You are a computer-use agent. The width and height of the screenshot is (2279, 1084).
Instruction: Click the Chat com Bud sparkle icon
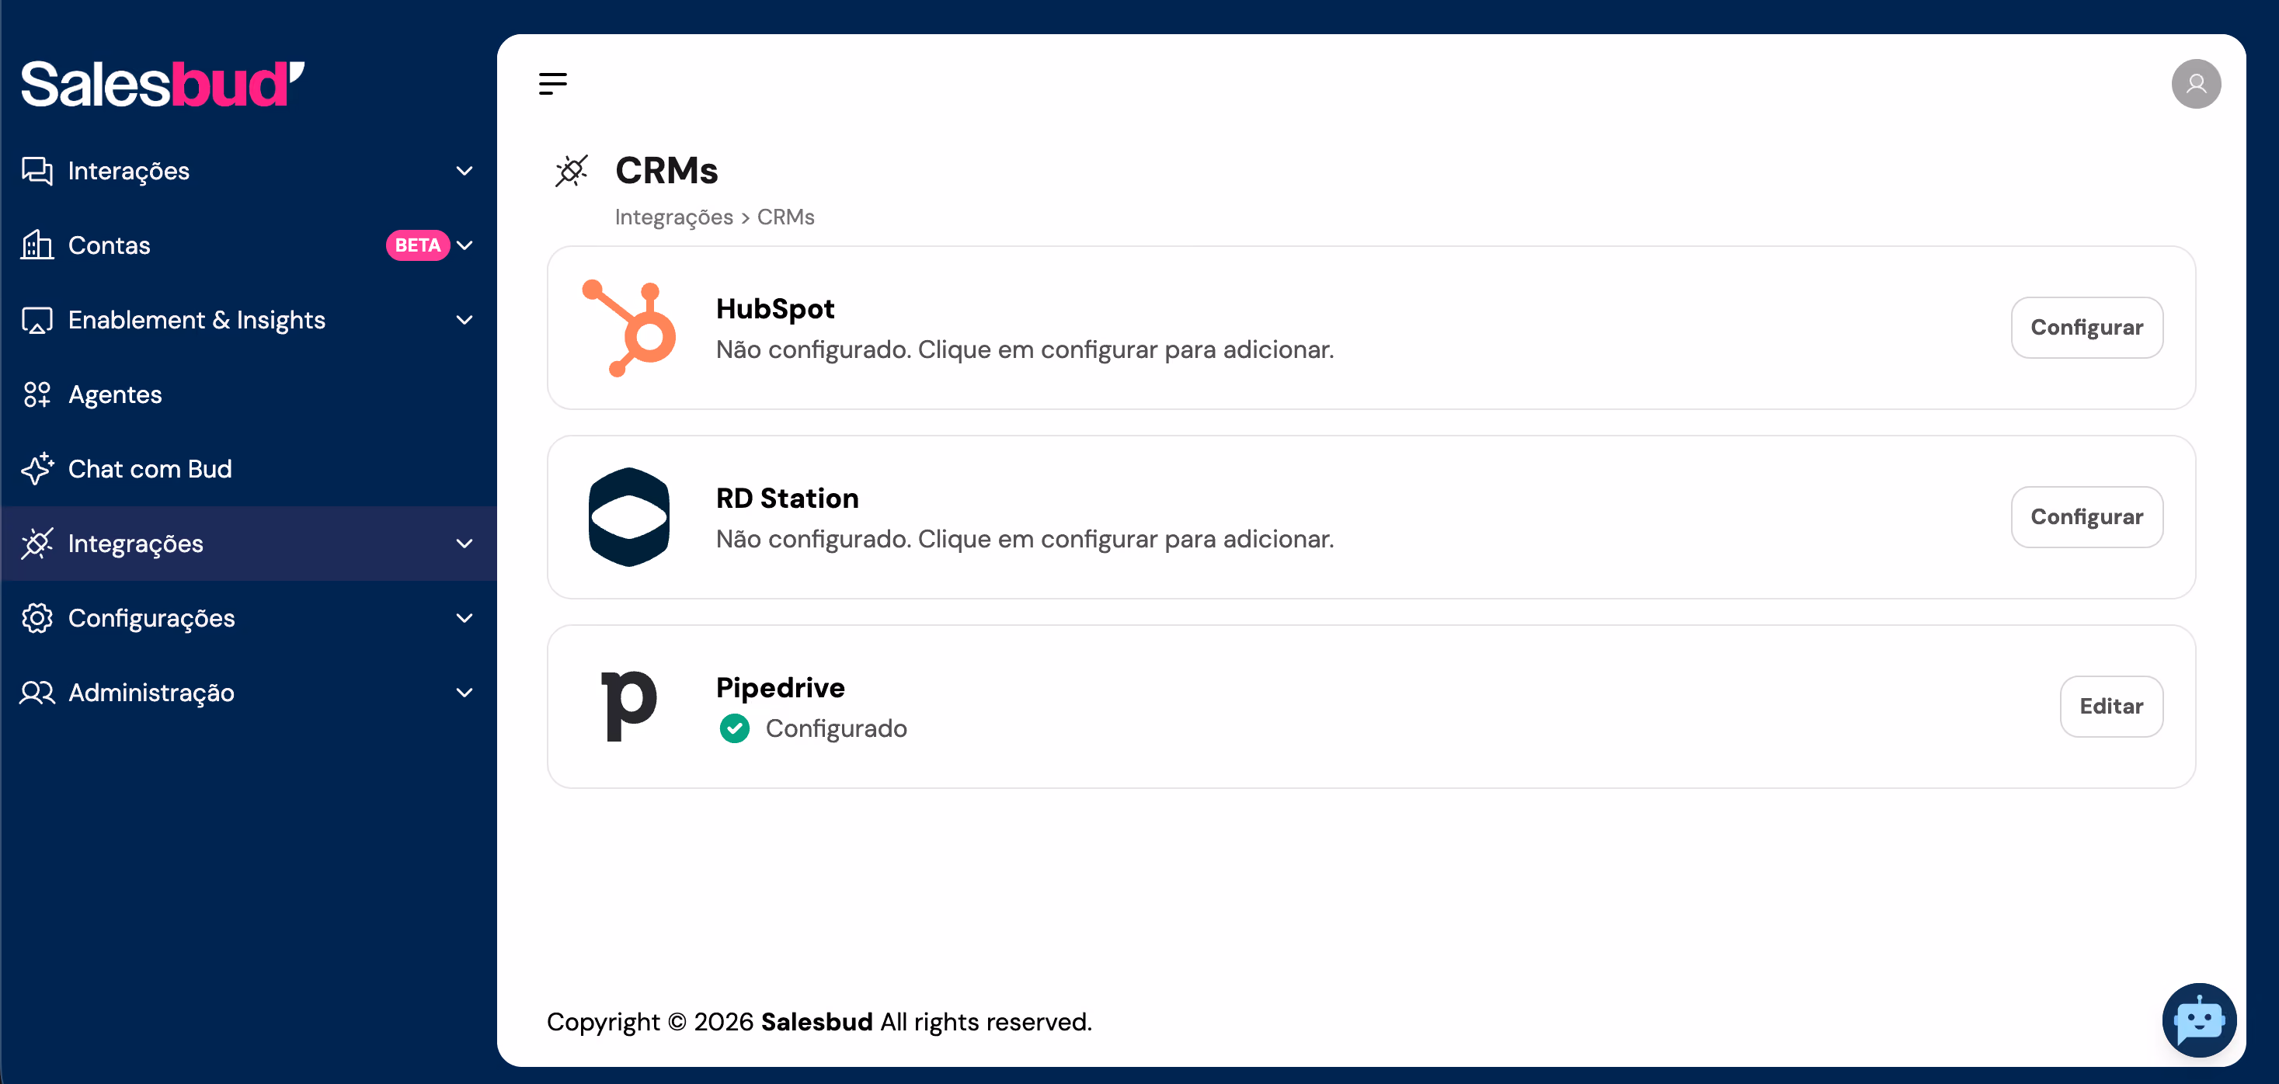tap(37, 468)
